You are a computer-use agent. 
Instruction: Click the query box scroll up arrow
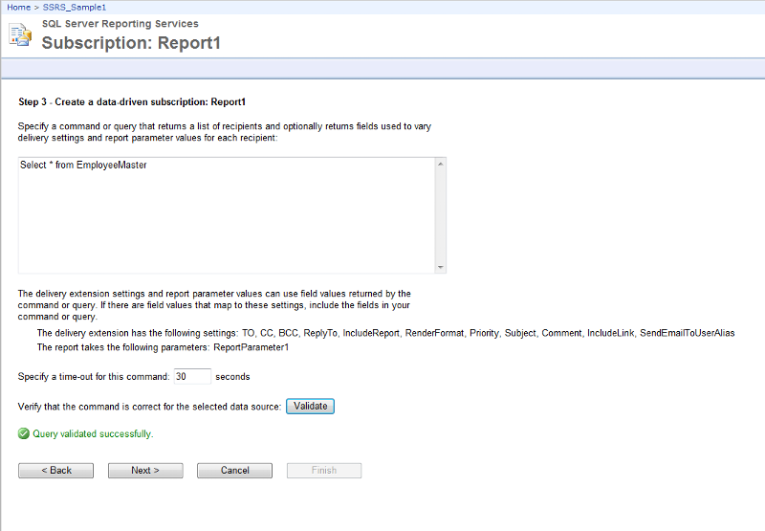(441, 164)
